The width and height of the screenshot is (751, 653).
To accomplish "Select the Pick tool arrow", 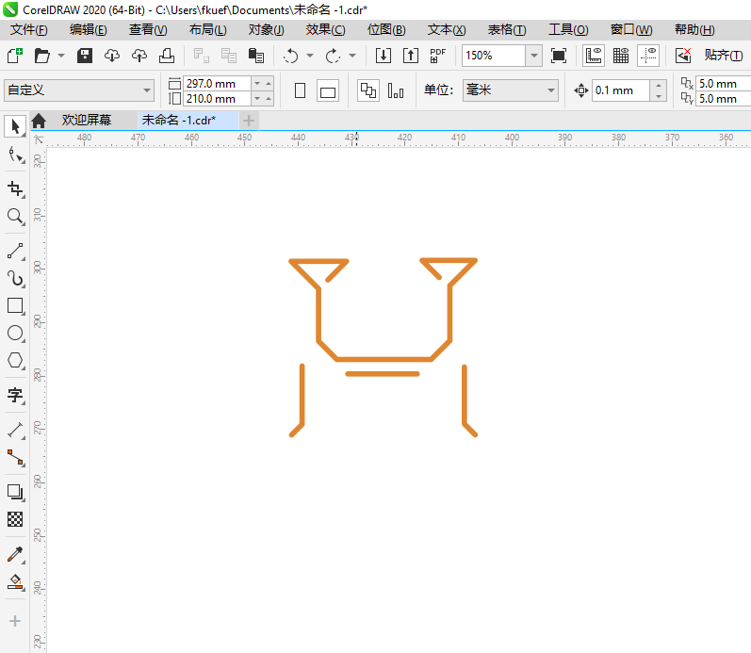I will coord(15,127).
